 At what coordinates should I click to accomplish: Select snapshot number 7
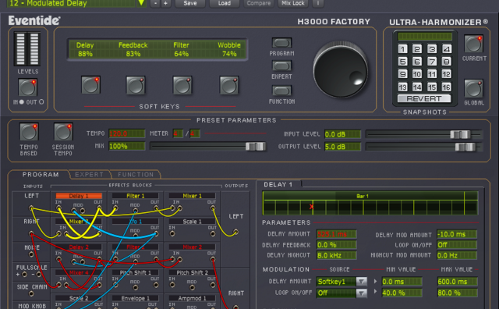tap(432, 62)
